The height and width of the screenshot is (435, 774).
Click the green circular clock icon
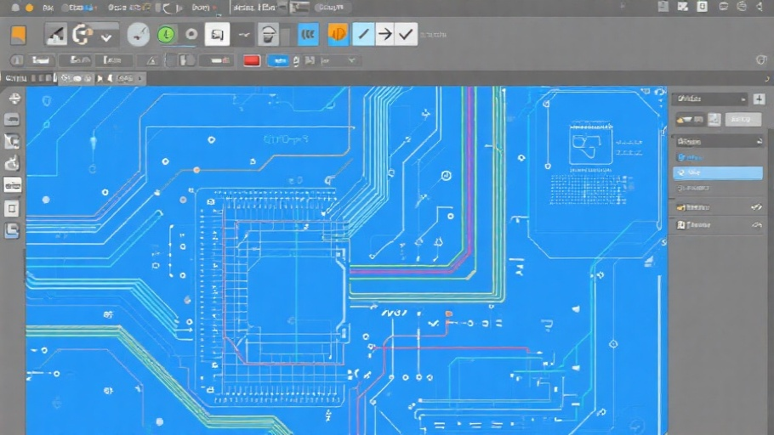166,35
